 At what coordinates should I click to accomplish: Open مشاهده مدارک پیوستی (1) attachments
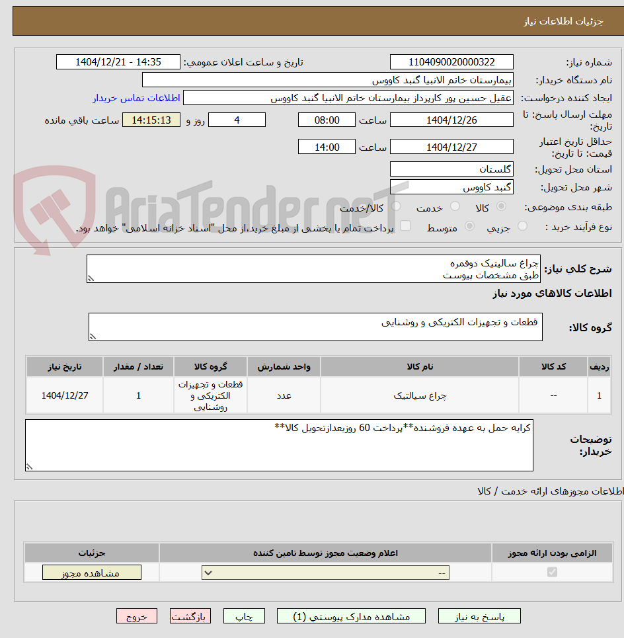pyautogui.click(x=351, y=616)
